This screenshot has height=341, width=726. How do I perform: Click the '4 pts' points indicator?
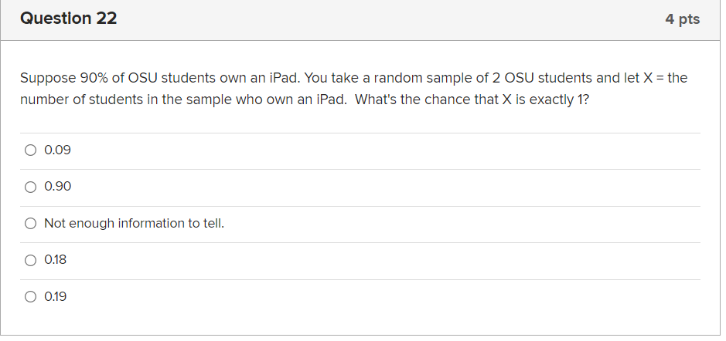[683, 19]
